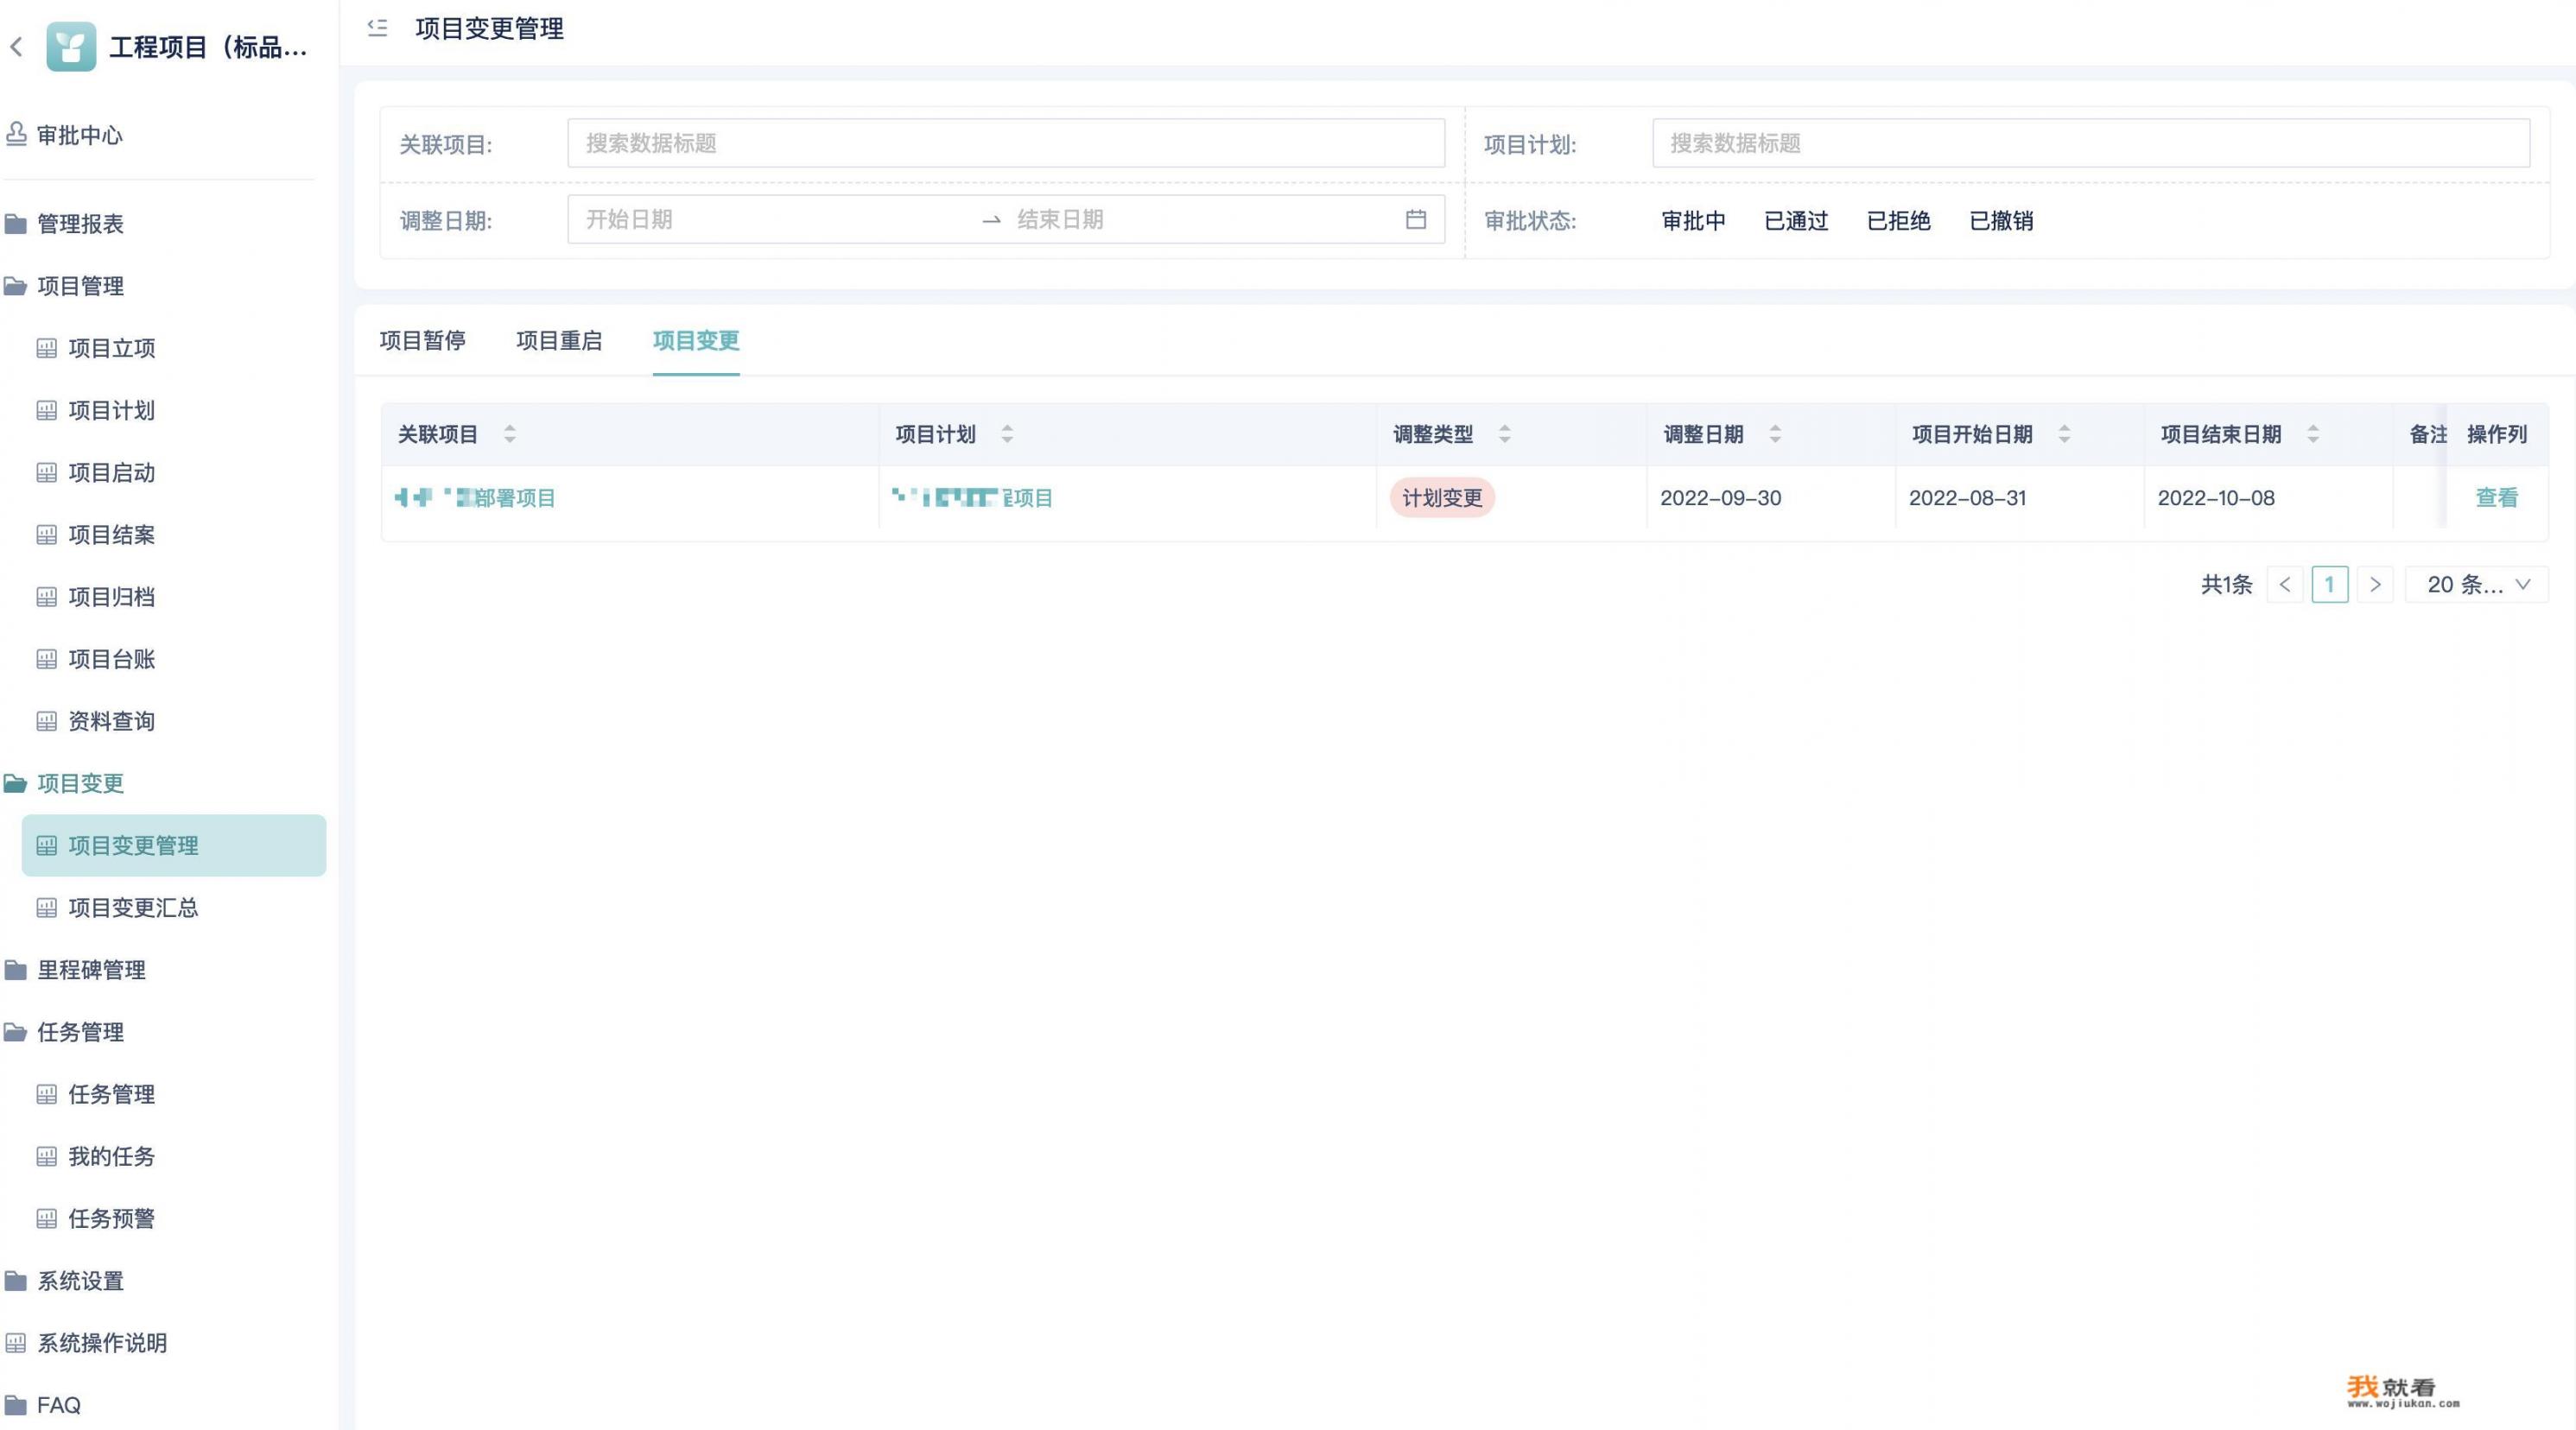The image size is (2576, 1430).
Task: Click the 结束日期 date input
Action: 1200,220
